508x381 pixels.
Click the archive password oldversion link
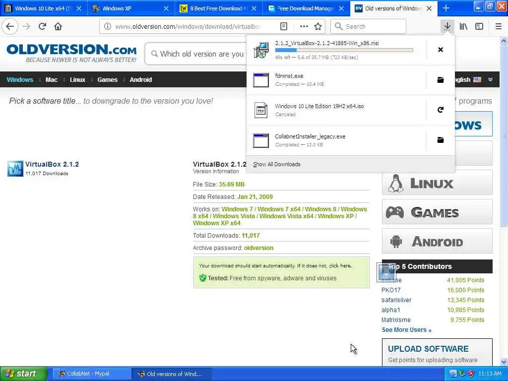258,248
